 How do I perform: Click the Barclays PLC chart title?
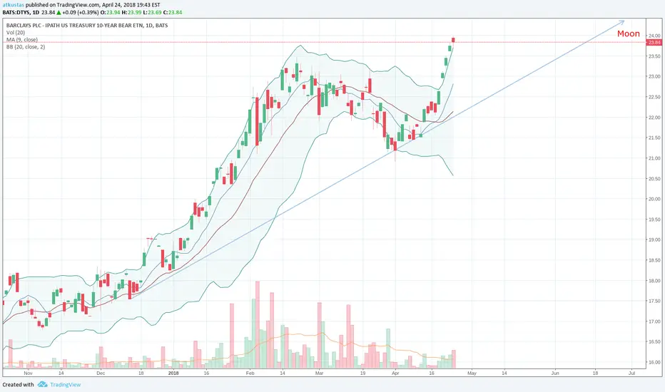tap(87, 26)
